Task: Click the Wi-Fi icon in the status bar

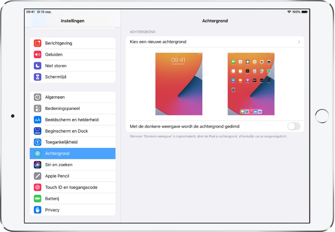Action: (289, 11)
